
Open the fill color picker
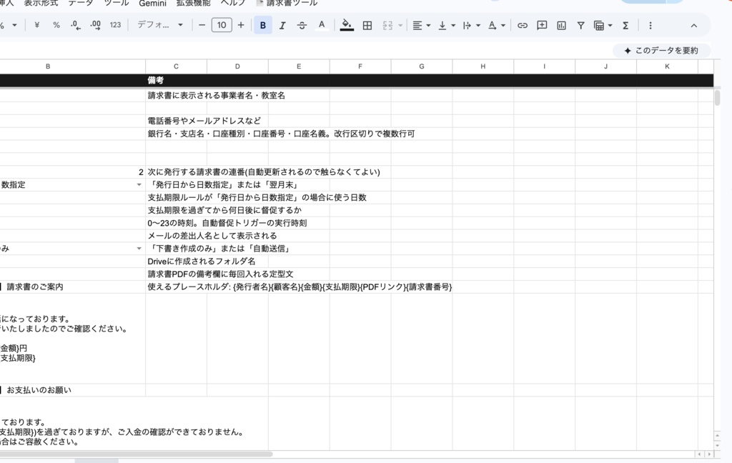[x=347, y=25]
